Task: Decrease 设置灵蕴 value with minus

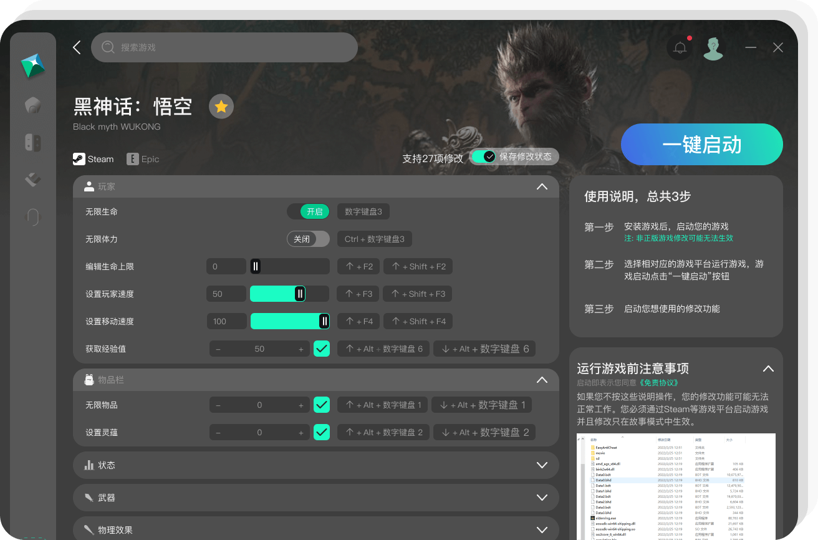Action: (218, 433)
